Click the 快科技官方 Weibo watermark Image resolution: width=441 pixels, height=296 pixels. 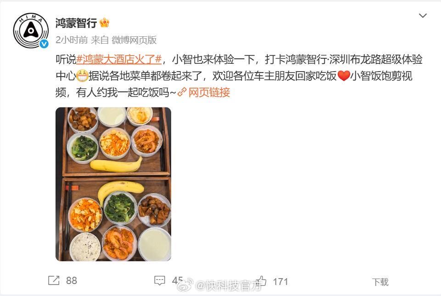(219, 285)
